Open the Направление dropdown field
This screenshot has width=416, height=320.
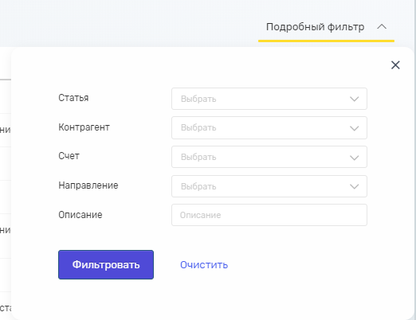[x=269, y=186]
